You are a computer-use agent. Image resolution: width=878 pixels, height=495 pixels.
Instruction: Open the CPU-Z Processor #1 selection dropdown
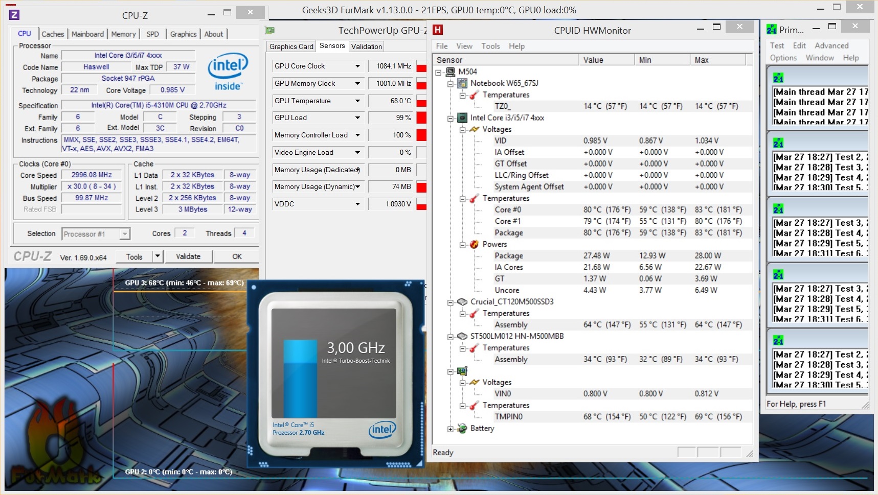tap(124, 234)
